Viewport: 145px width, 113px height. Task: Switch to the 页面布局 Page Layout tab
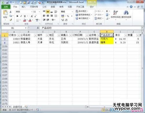34,7
